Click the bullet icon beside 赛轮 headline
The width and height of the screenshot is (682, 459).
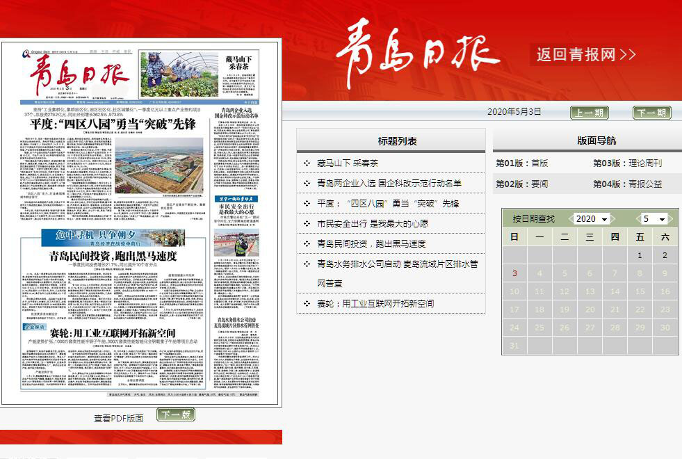(x=307, y=304)
